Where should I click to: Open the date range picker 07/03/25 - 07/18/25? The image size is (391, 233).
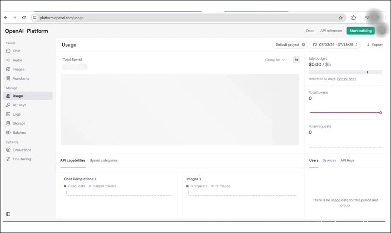pyautogui.click(x=335, y=45)
